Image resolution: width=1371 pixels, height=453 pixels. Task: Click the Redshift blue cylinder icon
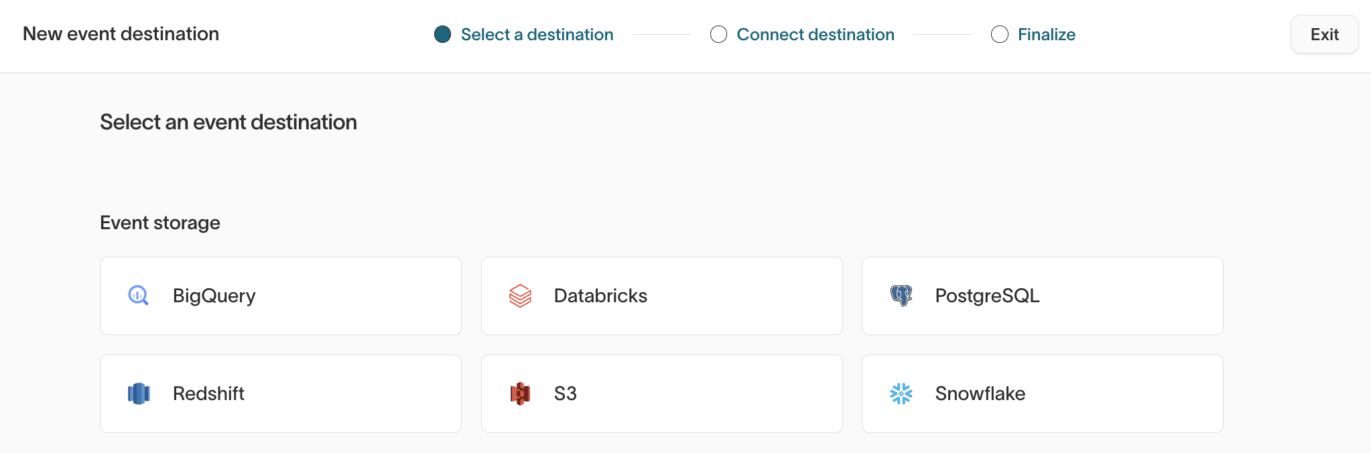coord(139,393)
